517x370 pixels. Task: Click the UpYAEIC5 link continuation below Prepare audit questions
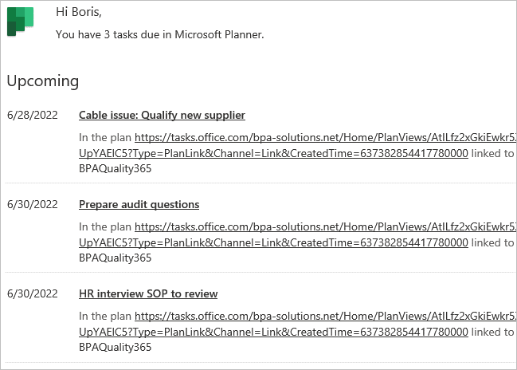tap(273, 243)
